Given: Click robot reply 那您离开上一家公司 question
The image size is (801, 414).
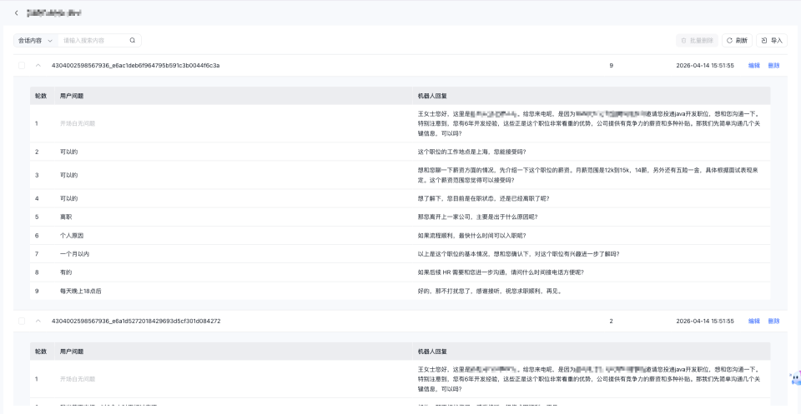Looking at the screenshot, I should (x=477, y=217).
